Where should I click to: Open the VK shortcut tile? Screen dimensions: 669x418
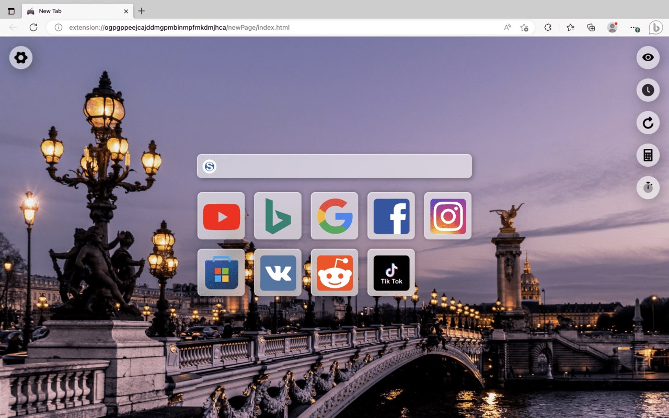278,272
